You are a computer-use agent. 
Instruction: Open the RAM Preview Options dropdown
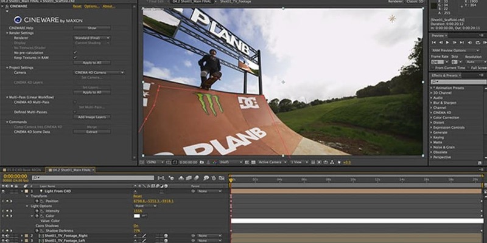[455, 50]
